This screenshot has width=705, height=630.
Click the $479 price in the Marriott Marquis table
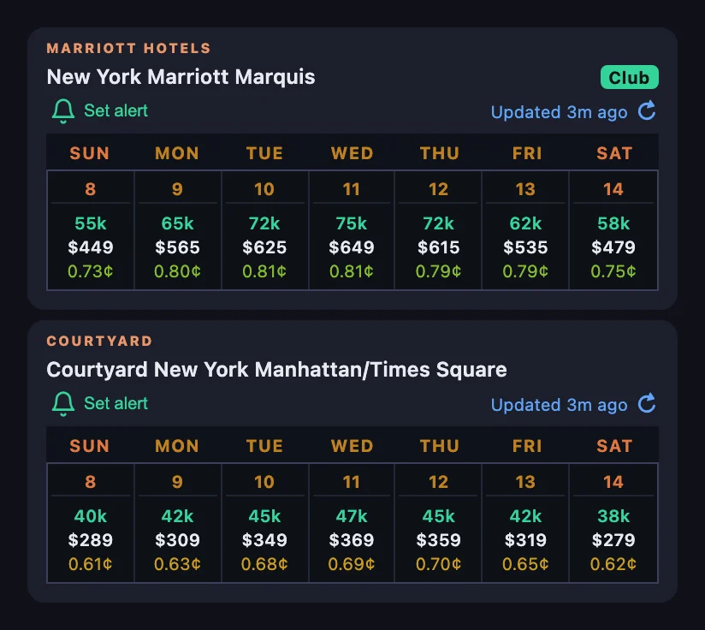(613, 247)
